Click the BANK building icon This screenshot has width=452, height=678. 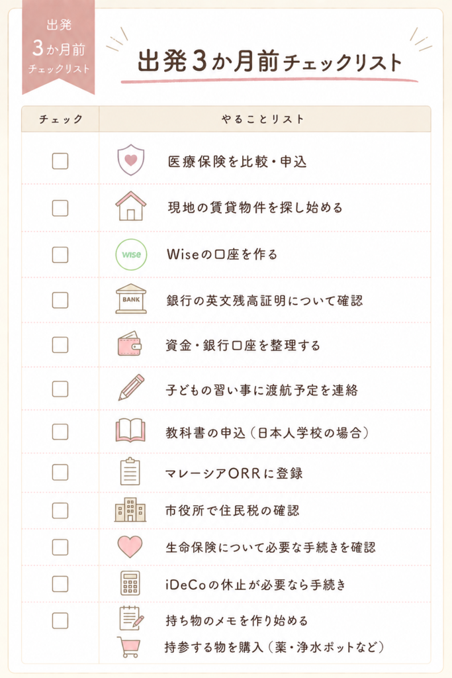[x=131, y=299]
